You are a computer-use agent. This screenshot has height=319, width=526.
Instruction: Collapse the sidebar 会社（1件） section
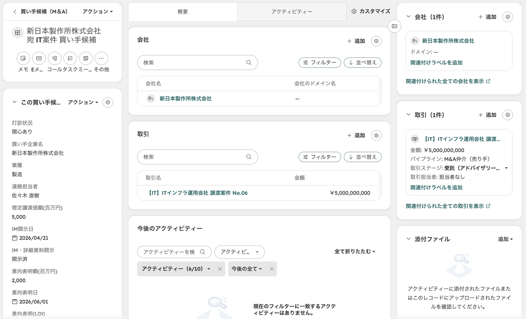[x=409, y=16]
